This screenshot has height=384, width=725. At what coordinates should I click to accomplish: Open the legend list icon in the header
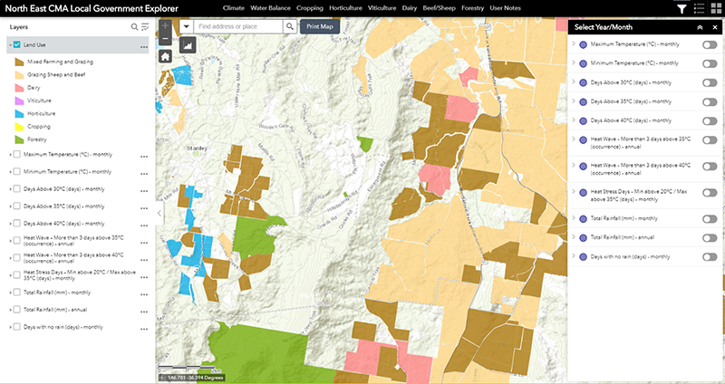pos(698,9)
